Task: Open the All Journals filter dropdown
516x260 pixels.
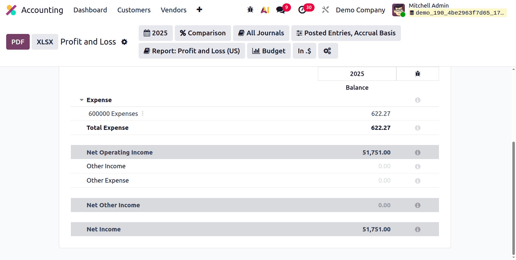Action: (x=261, y=33)
